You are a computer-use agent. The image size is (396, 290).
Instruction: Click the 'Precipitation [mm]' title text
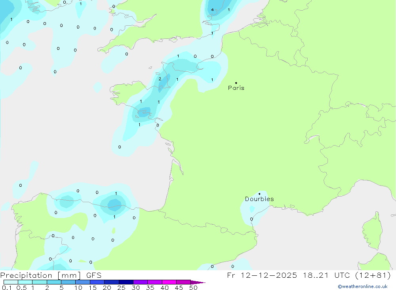coord(40,275)
